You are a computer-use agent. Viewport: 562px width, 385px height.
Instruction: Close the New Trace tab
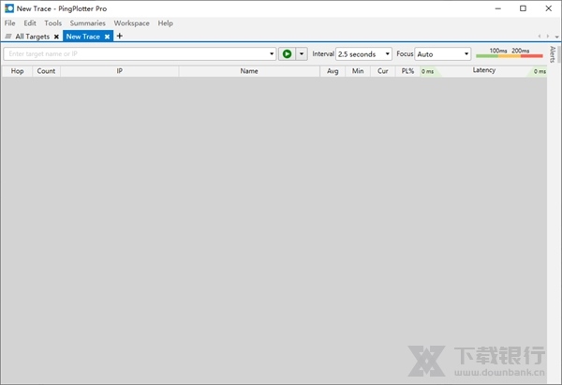pyautogui.click(x=108, y=37)
